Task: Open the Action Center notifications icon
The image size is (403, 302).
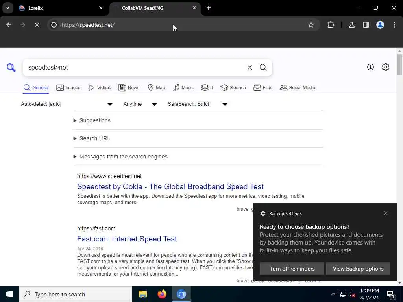Action: tap(390, 294)
